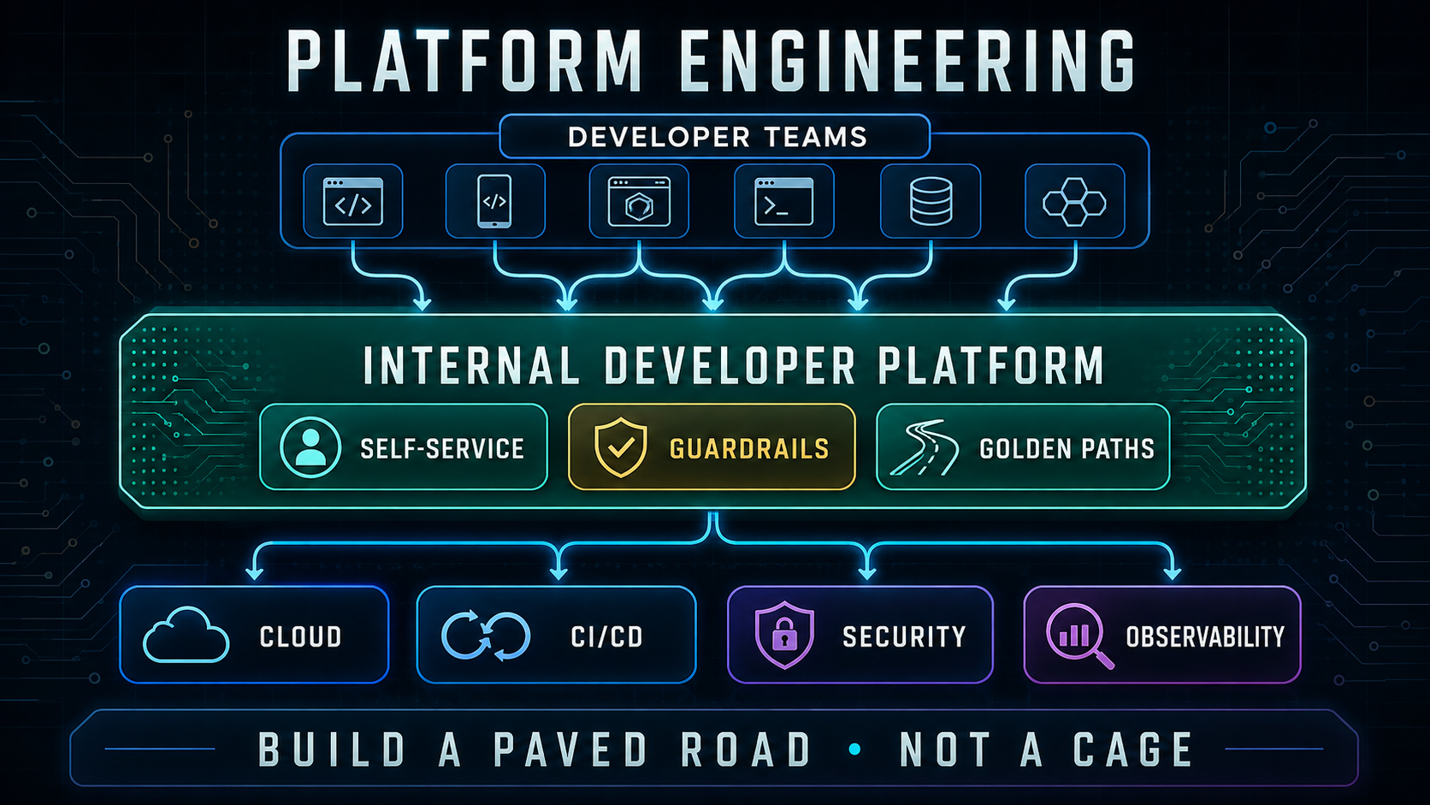Click the Self-Service user avatar icon
The height and width of the screenshot is (805, 1430).
[310, 447]
